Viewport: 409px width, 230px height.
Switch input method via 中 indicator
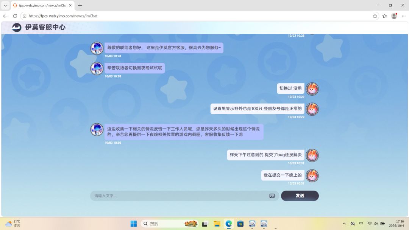(x=361, y=224)
